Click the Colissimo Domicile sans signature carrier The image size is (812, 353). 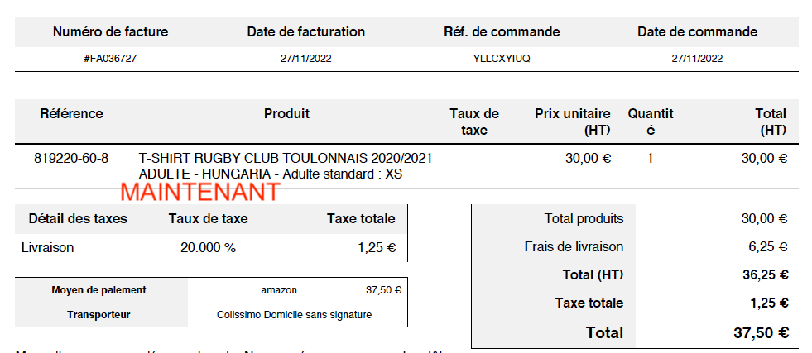click(294, 315)
